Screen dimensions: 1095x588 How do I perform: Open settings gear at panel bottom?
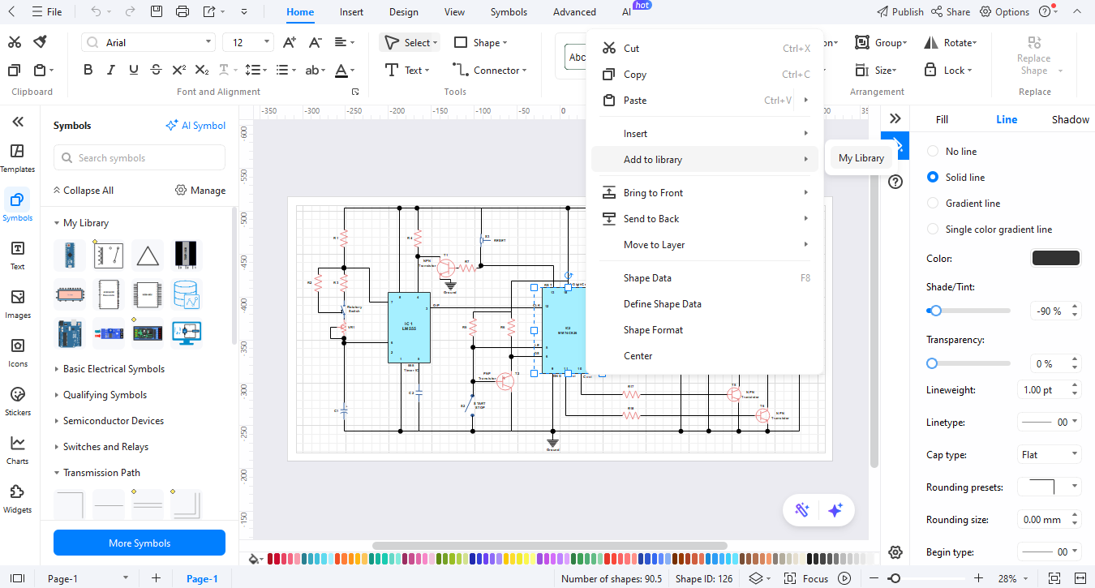(x=895, y=552)
